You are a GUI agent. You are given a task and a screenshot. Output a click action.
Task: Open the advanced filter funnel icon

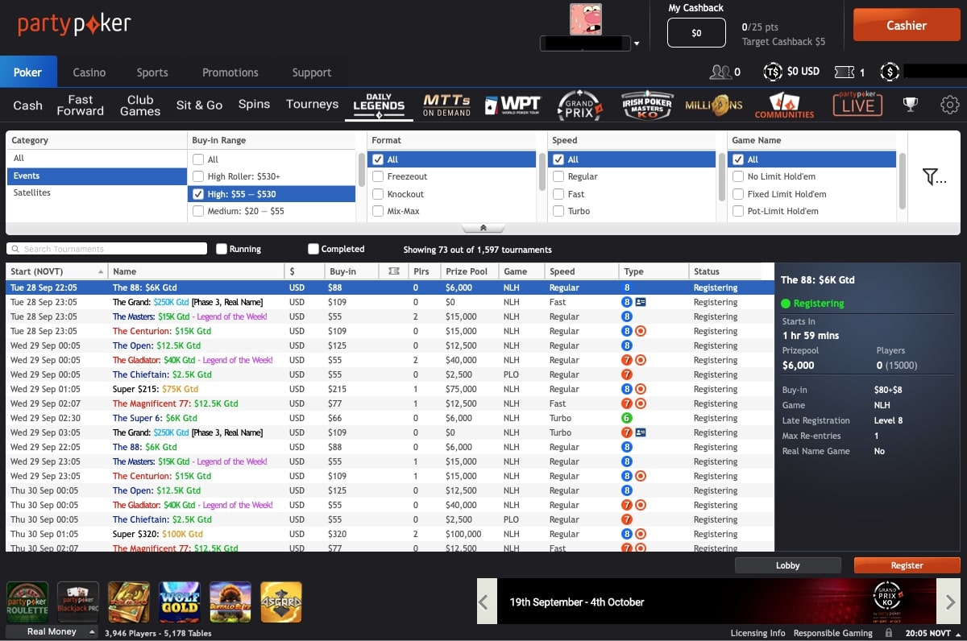click(x=934, y=176)
